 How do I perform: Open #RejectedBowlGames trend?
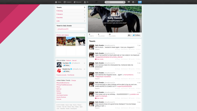coord(63,83)
